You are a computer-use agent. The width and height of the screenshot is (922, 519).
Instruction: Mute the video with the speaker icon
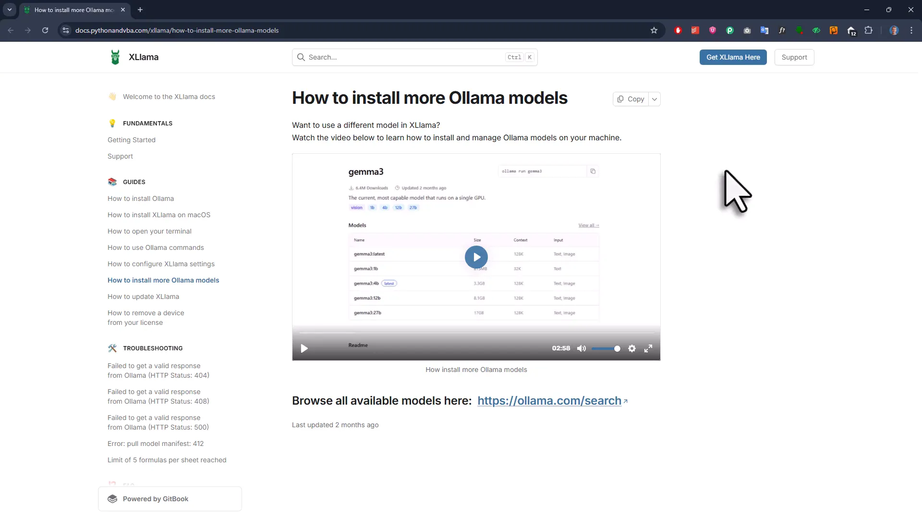(x=582, y=348)
